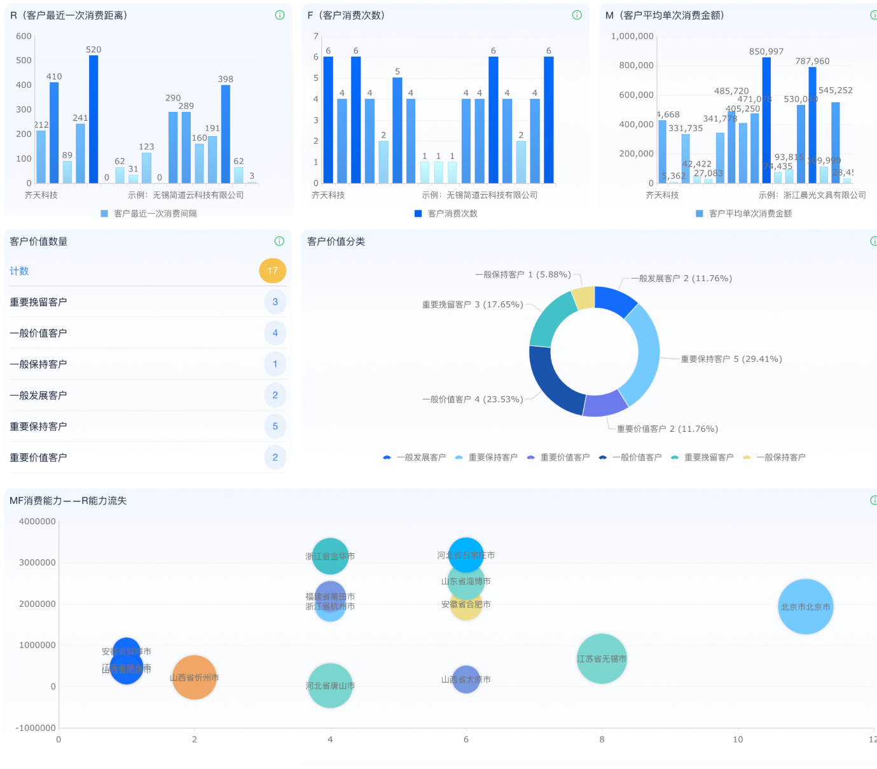Toggle 重要挽留客户 legend in pie chart
The height and width of the screenshot is (769, 877).
point(702,457)
